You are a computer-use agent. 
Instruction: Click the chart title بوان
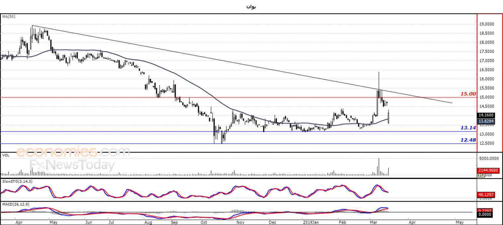251,7
